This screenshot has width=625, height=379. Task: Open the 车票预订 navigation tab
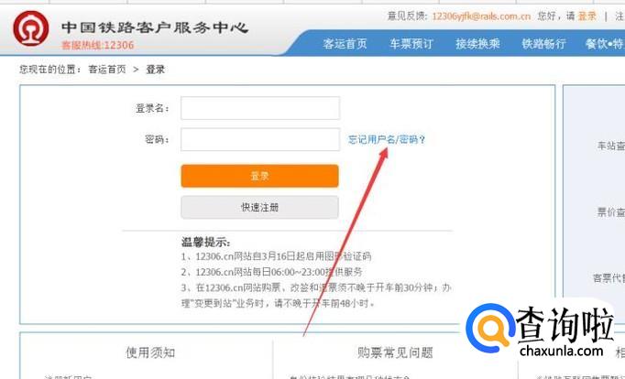411,43
